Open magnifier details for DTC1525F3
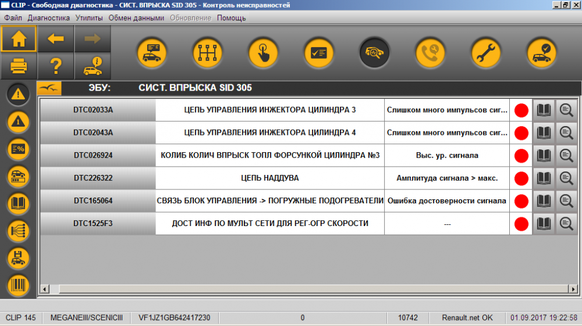582x326 pixels. (x=566, y=223)
